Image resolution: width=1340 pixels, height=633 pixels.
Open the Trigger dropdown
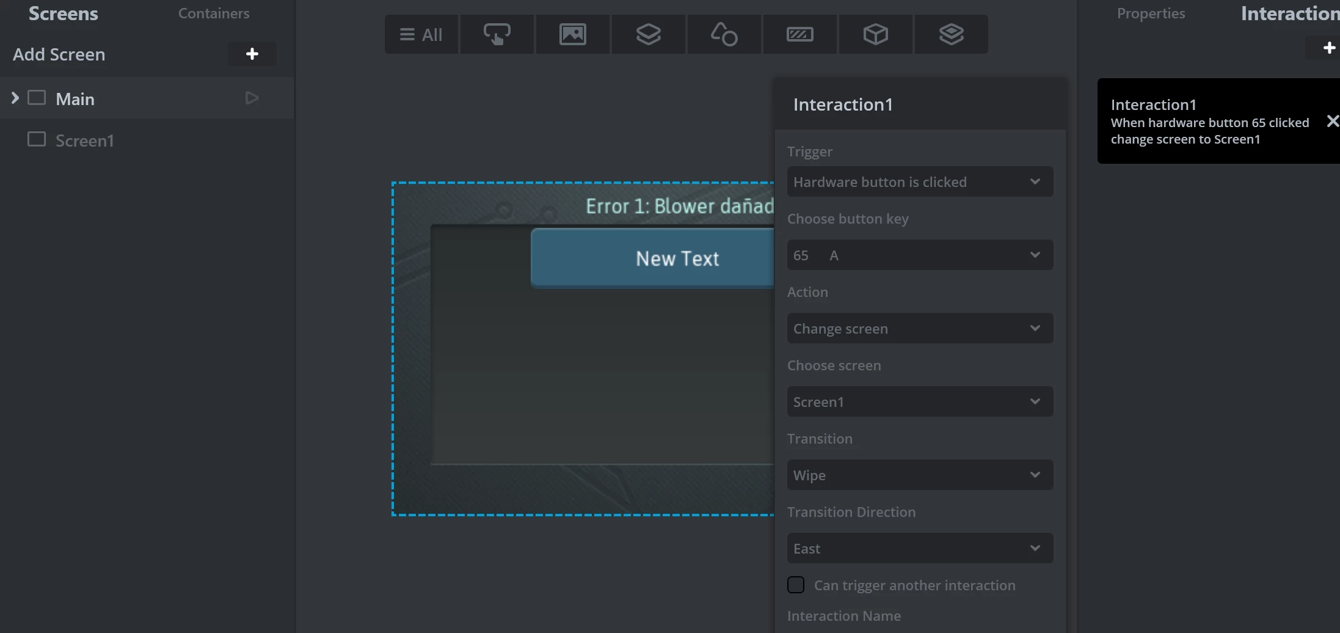click(920, 181)
